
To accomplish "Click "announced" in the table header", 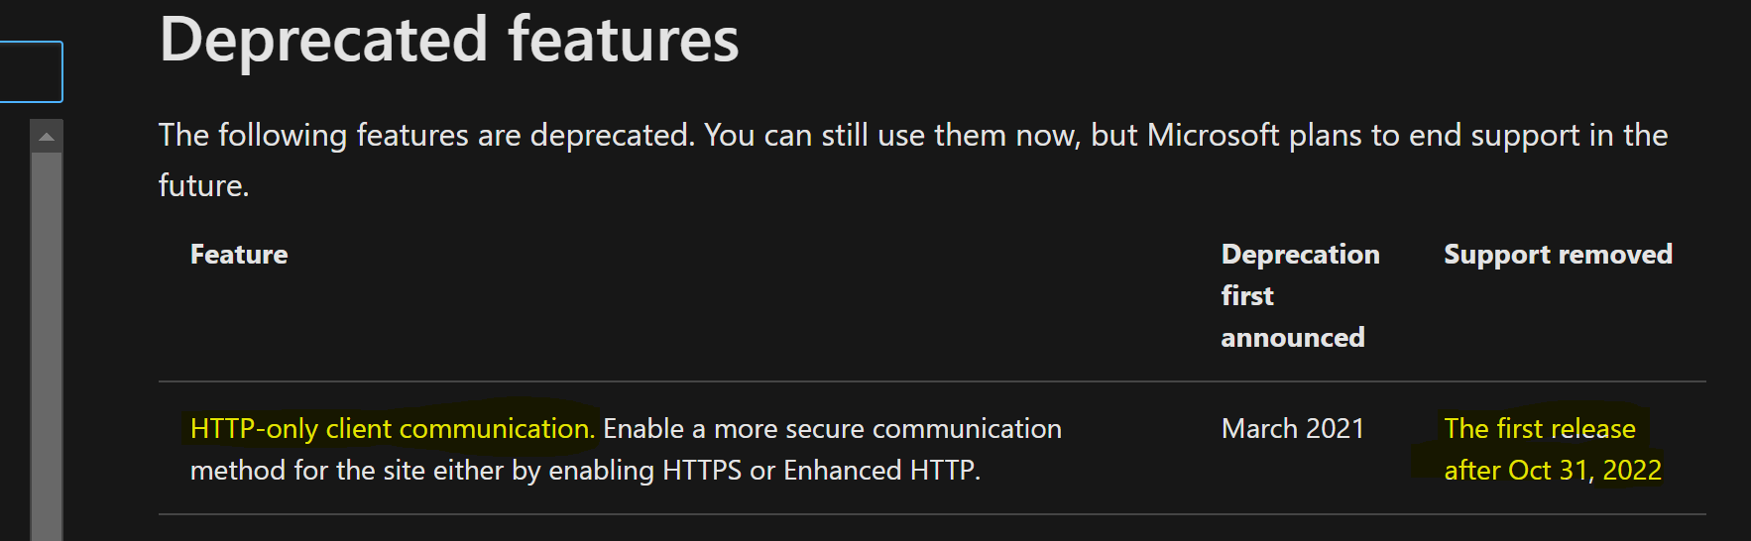I will click(1293, 338).
